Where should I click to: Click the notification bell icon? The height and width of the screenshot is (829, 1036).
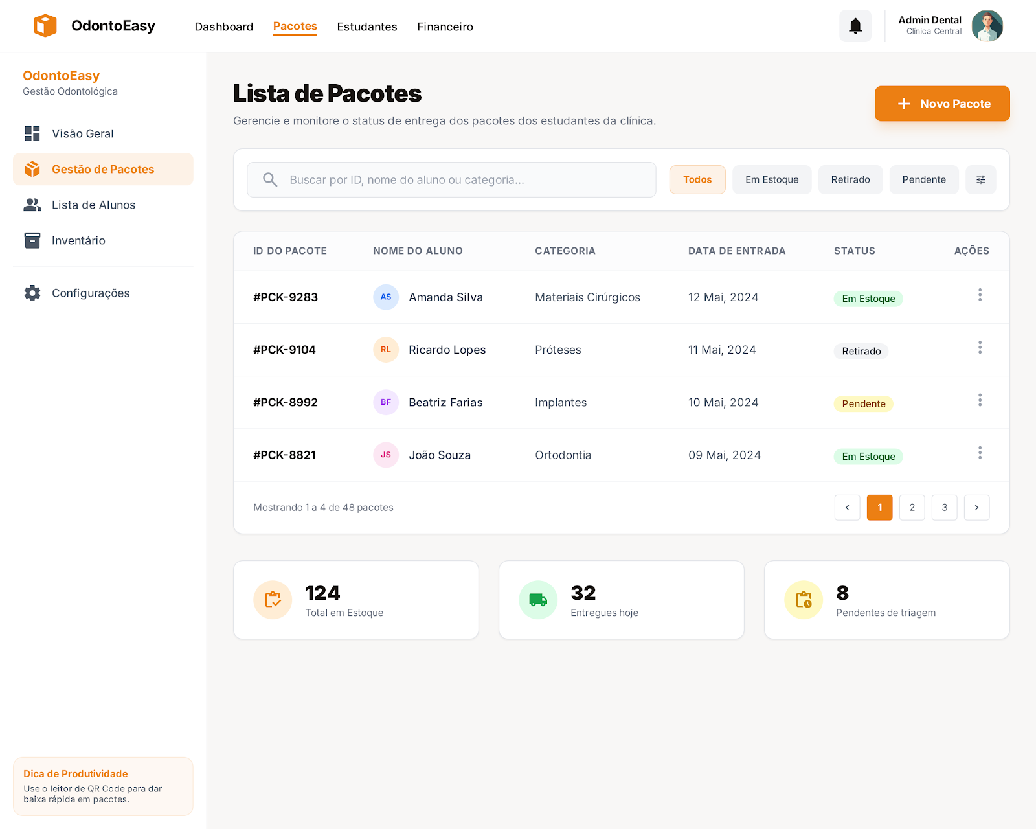[855, 26]
